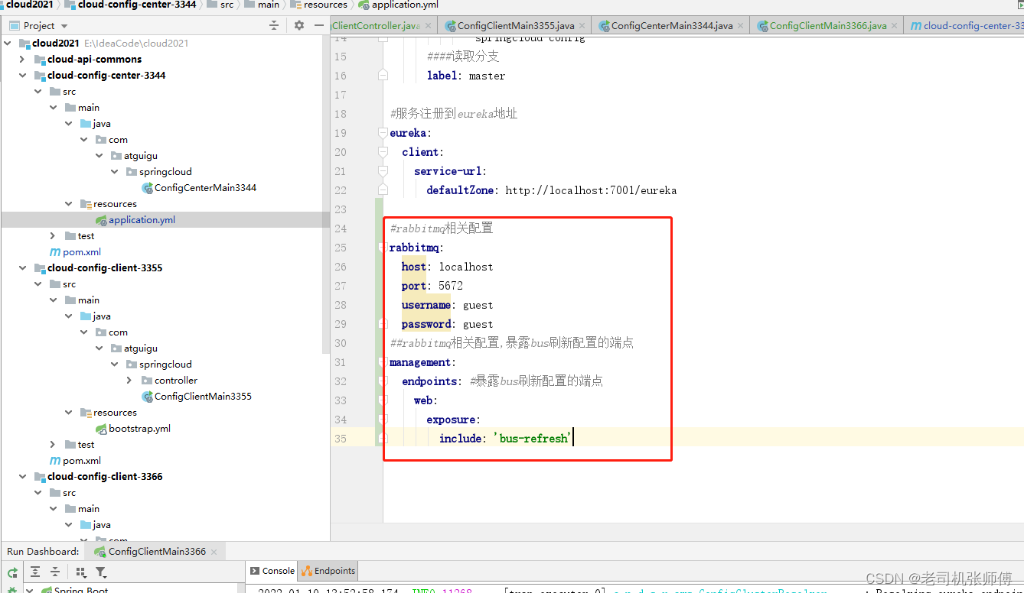Select controller package in project tree

(x=169, y=380)
